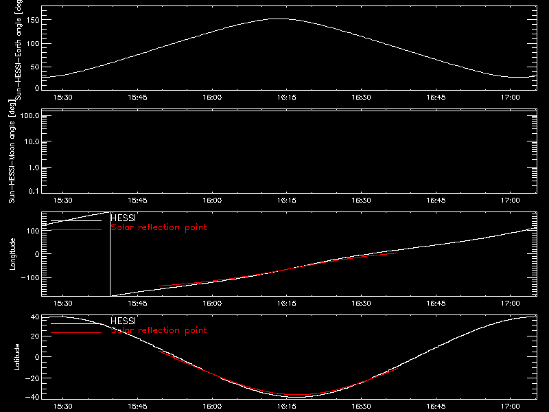Click 16:45 under the Moon angle plot
Image resolution: width=549 pixels, height=412 pixels.
point(436,200)
